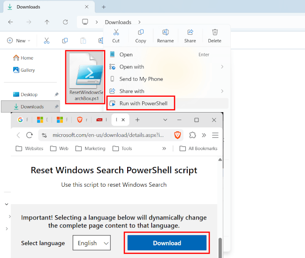The height and width of the screenshot is (258, 305).
Task: Click the browser page scrollbar thumb
Action: click(x=220, y=248)
